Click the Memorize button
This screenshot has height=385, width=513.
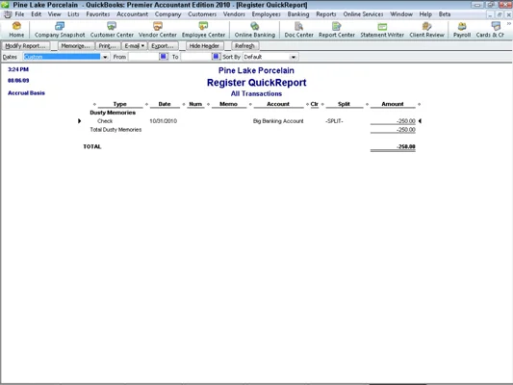[x=76, y=46]
